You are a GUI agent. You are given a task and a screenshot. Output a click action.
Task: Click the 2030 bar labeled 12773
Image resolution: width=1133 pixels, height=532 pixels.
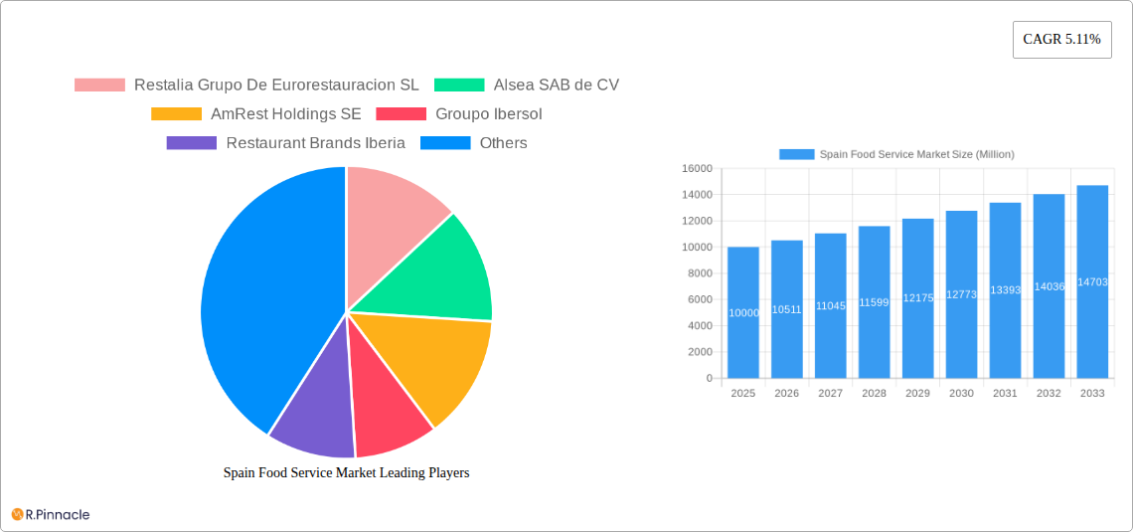click(x=962, y=294)
